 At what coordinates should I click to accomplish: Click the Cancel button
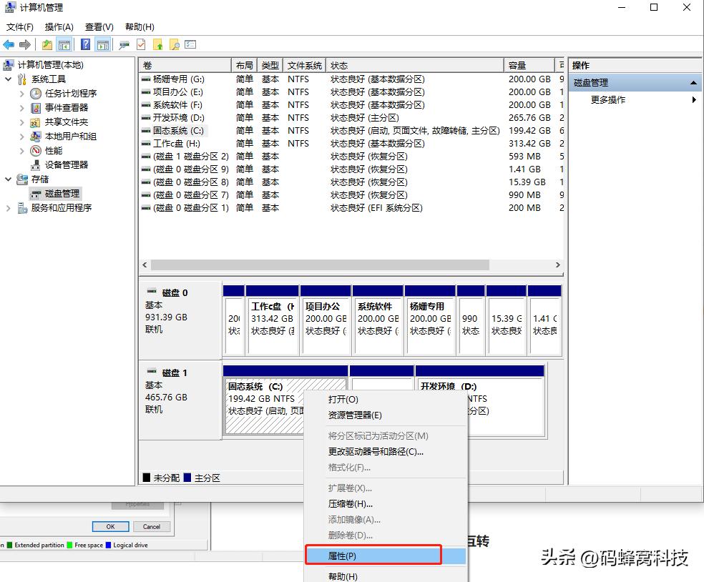pyautogui.click(x=151, y=526)
